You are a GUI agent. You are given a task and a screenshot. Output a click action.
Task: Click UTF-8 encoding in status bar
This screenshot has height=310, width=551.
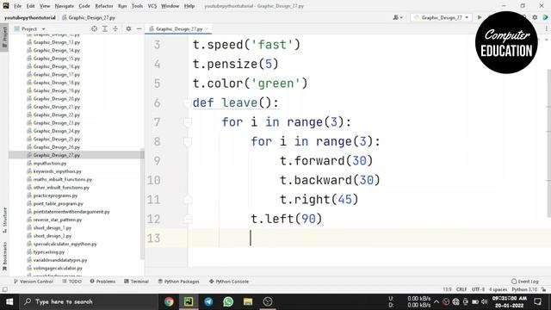click(478, 289)
